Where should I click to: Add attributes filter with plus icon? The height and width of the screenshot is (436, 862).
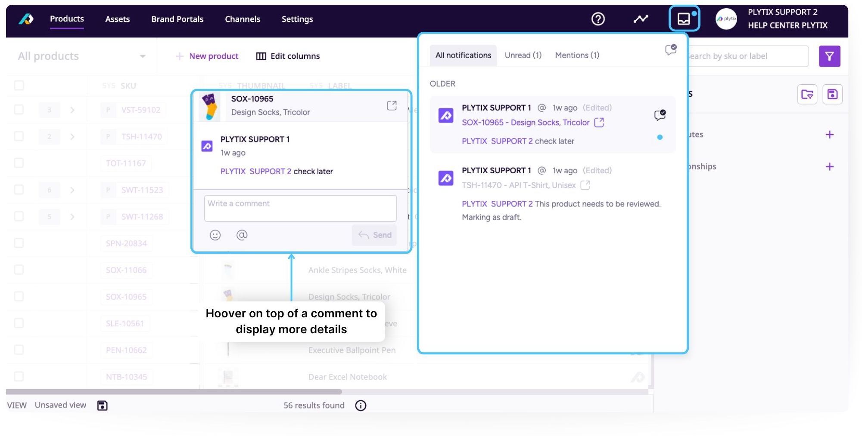829,135
